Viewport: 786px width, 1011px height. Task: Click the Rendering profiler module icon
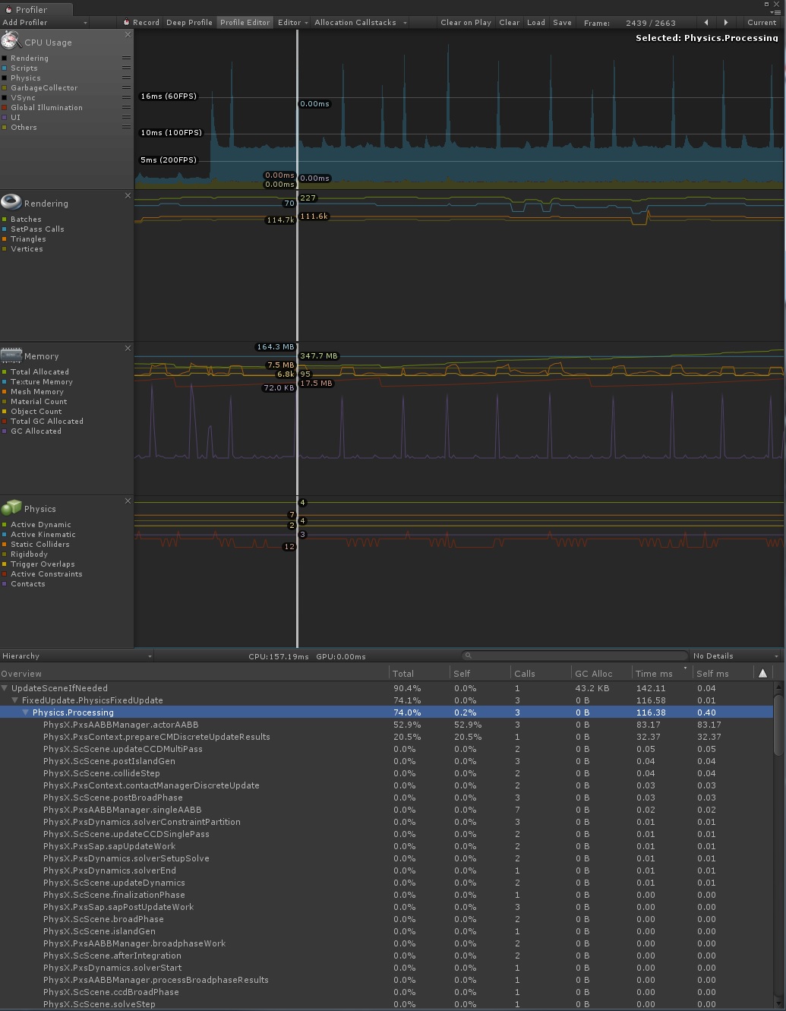[11, 201]
